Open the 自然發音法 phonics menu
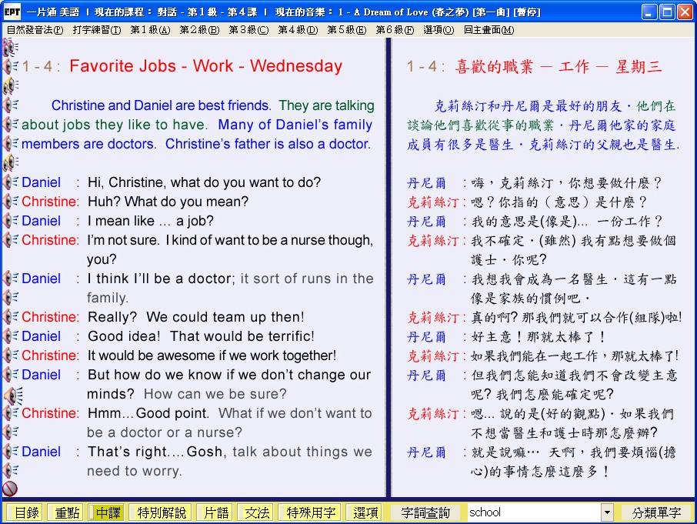Image resolution: width=697 pixels, height=524 pixels. 35,30
